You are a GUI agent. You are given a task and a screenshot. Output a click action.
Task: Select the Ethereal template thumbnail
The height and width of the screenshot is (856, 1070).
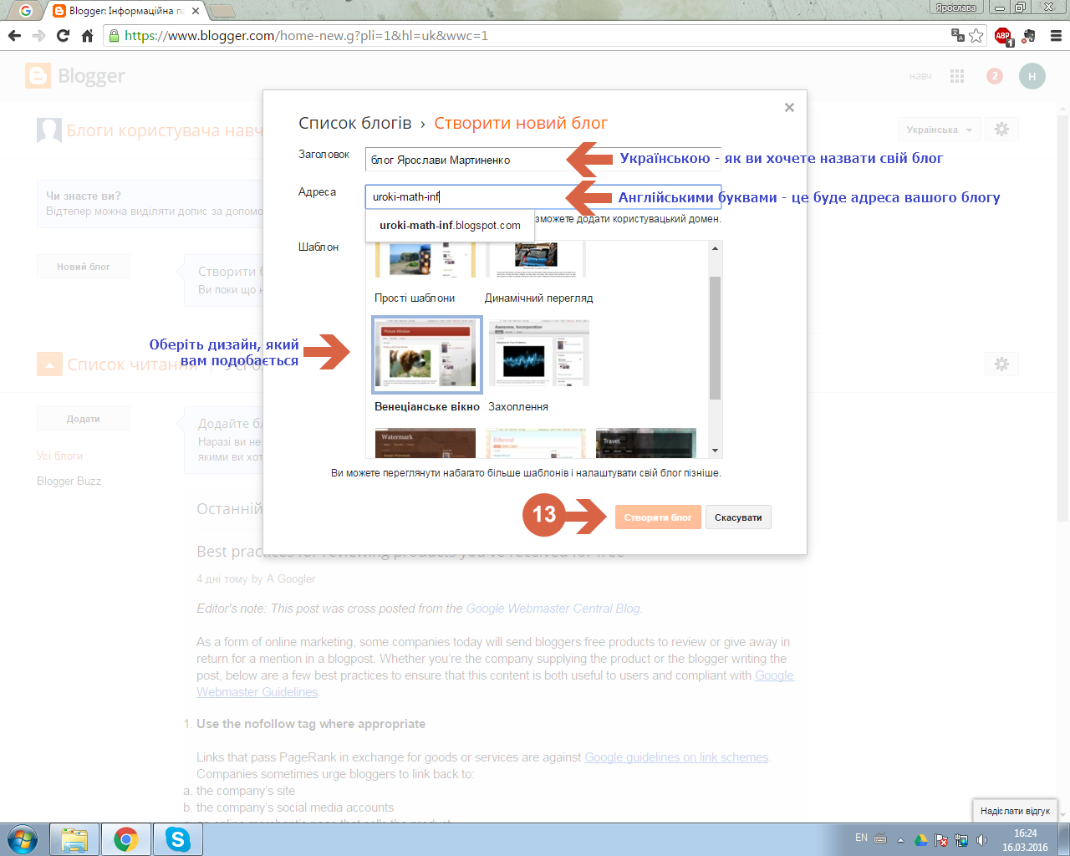pyautogui.click(x=536, y=443)
